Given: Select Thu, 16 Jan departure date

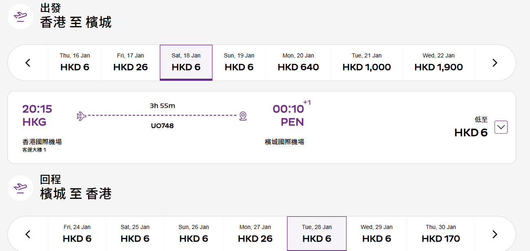Looking at the screenshot, I should coord(75,62).
